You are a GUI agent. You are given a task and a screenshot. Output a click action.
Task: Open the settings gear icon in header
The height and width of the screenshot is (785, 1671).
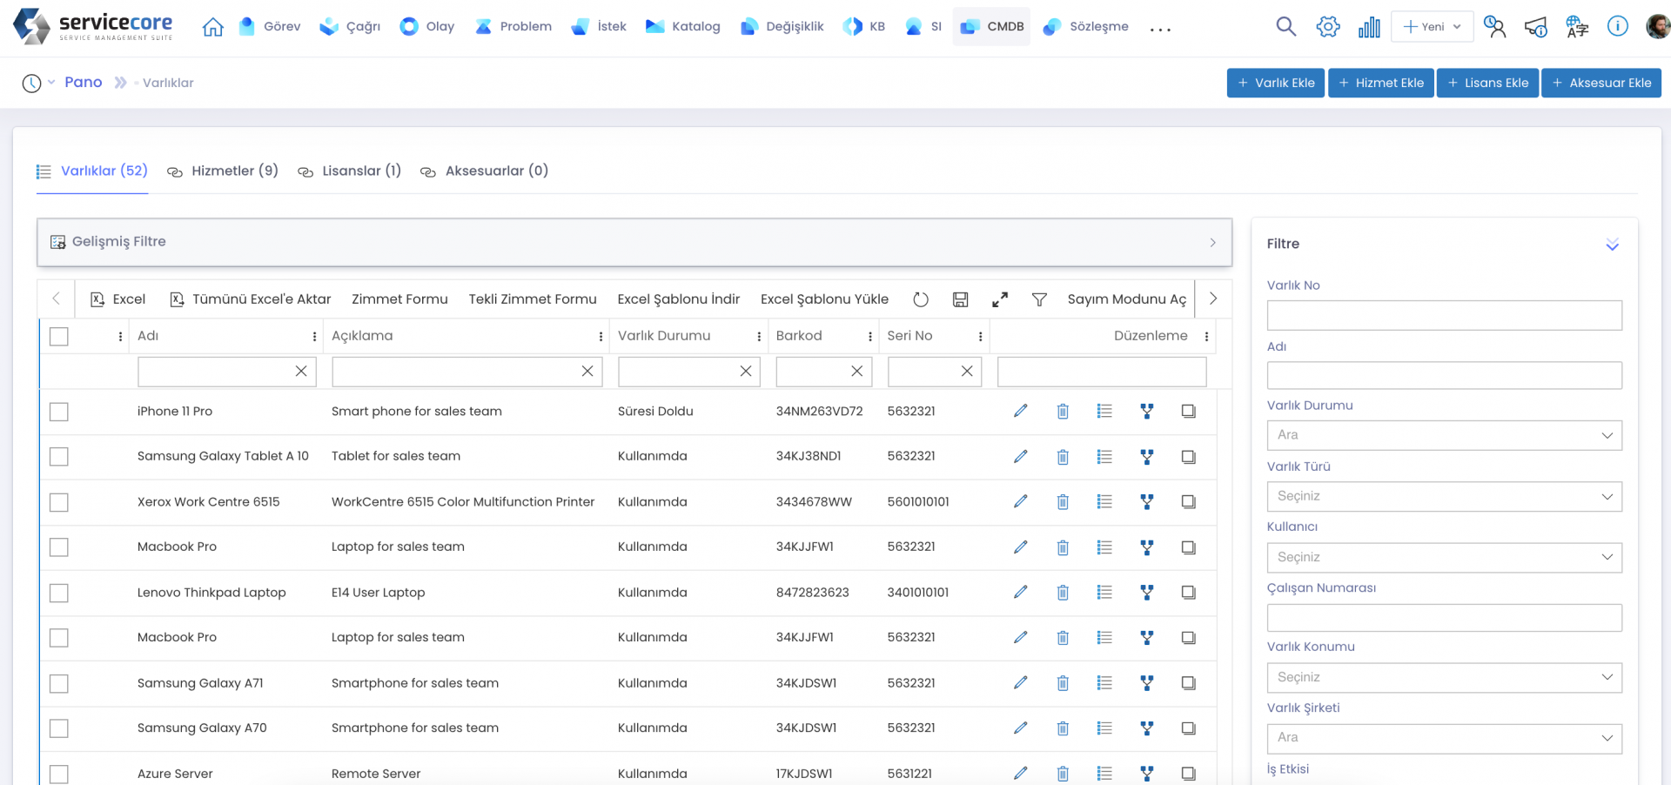[1328, 27]
